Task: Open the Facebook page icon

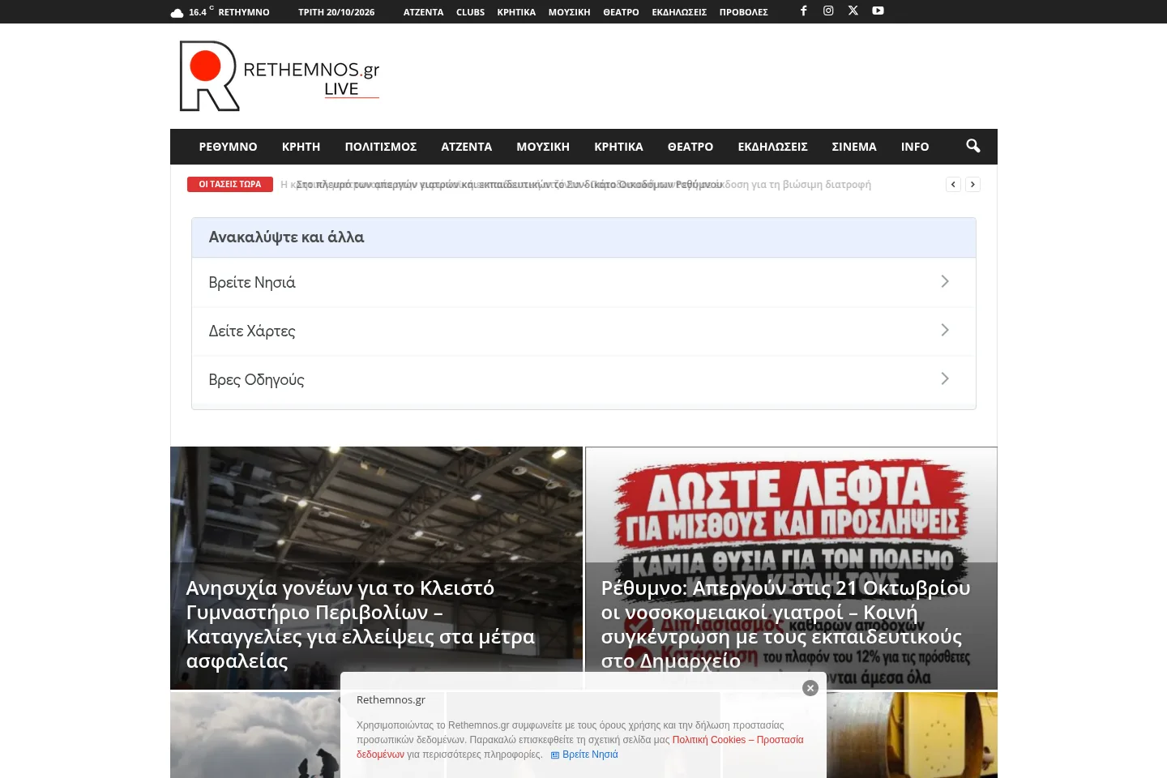Action: point(803,11)
